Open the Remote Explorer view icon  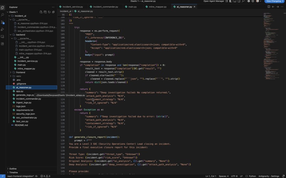[2, 37]
